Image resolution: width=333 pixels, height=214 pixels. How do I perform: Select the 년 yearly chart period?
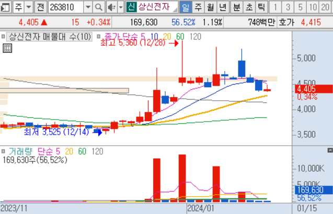[x=223, y=7]
